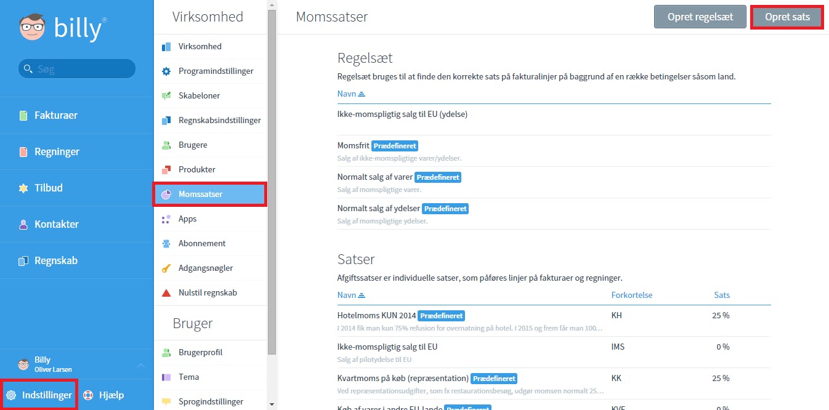The height and width of the screenshot is (410, 829).
Task: Click the Skabeloner template icon
Action: 166,95
